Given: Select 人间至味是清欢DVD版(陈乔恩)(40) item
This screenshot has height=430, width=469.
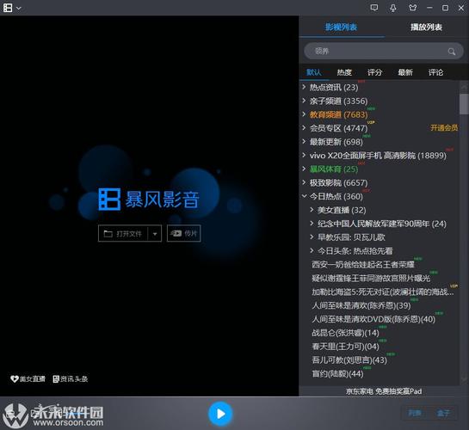Looking at the screenshot, I should point(373,319).
